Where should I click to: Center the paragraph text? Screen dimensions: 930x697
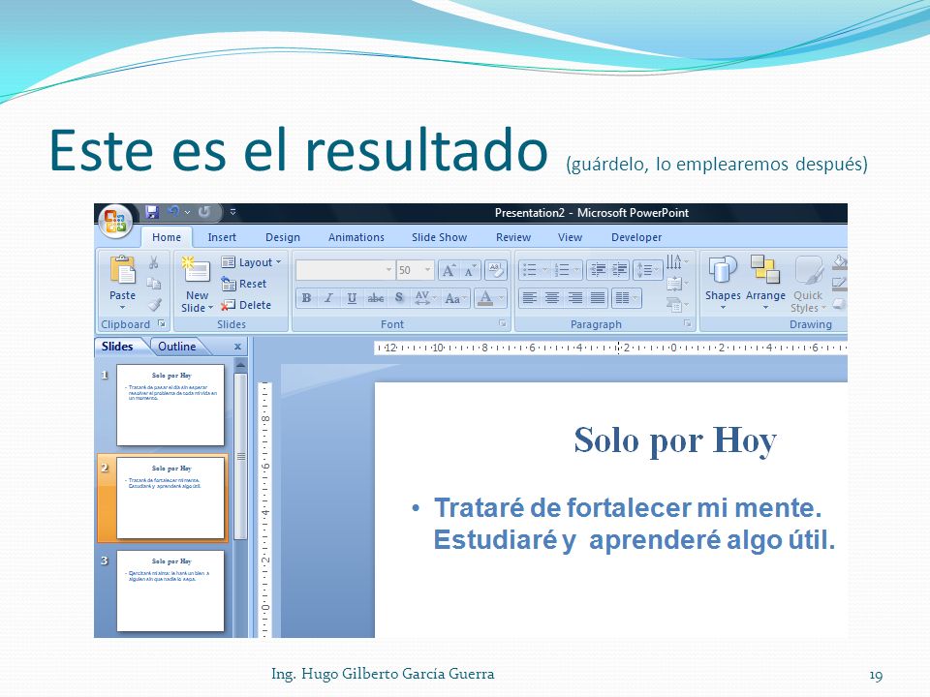pos(551,298)
